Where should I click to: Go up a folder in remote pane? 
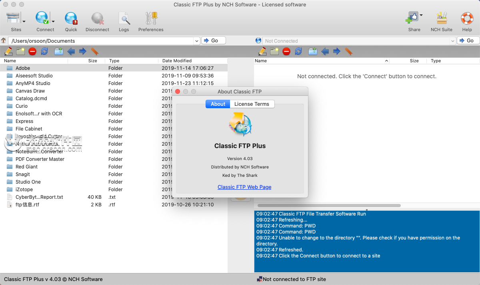point(313,51)
